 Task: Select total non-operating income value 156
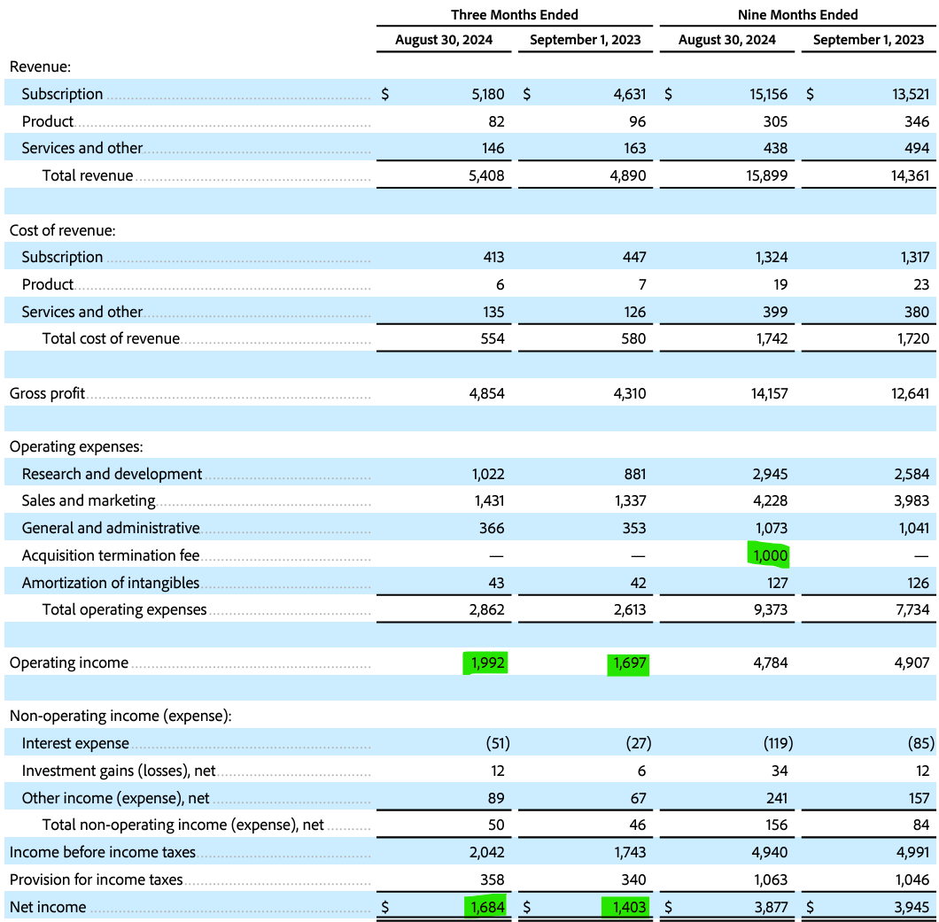pyautogui.click(x=777, y=825)
